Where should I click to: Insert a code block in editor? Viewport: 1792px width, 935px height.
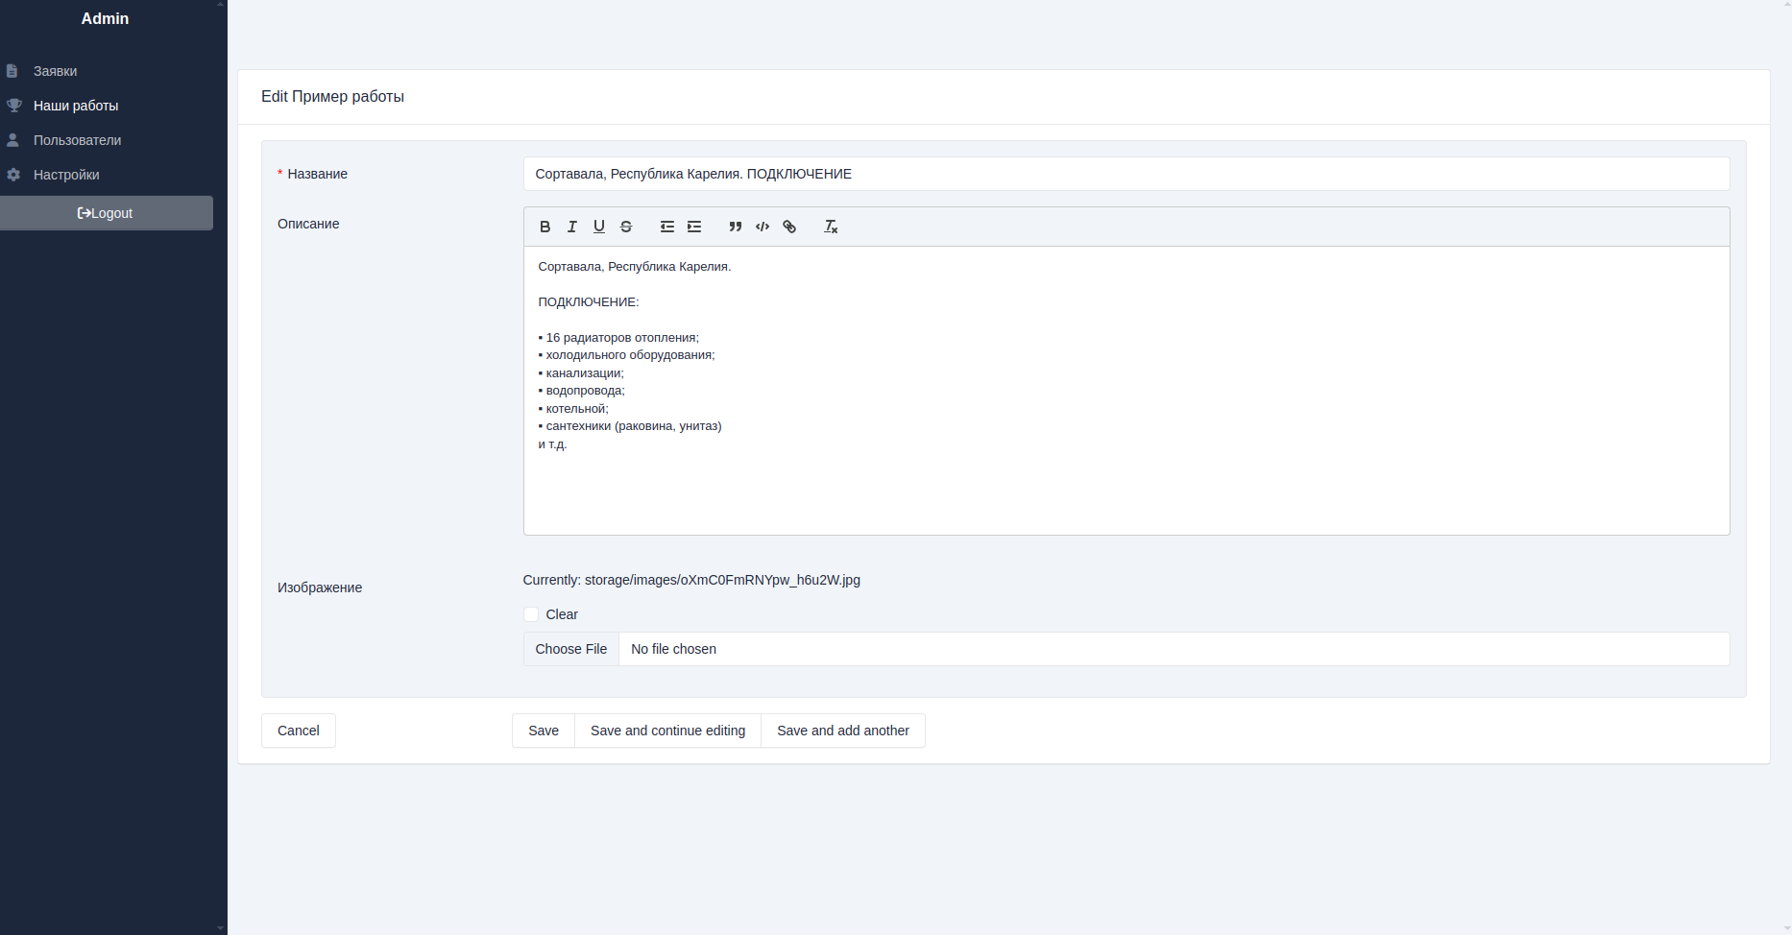click(763, 227)
